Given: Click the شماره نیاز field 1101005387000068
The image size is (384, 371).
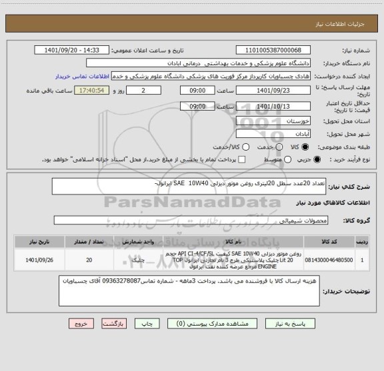Looking at the screenshot, I should [x=273, y=50].
